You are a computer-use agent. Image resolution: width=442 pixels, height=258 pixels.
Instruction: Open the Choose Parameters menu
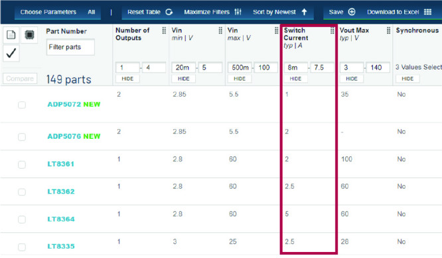coord(48,12)
